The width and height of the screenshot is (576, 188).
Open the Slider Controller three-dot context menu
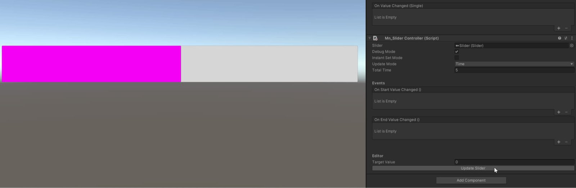point(572,38)
